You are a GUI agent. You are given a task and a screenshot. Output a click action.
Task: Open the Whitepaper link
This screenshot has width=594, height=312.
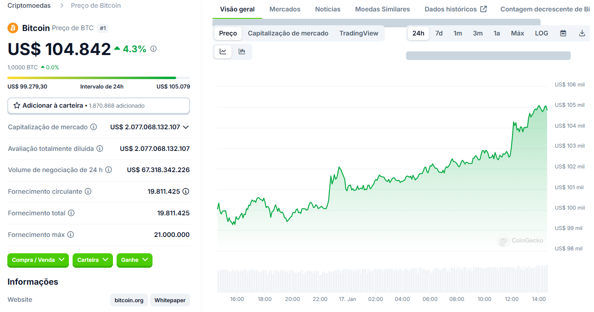[170, 300]
